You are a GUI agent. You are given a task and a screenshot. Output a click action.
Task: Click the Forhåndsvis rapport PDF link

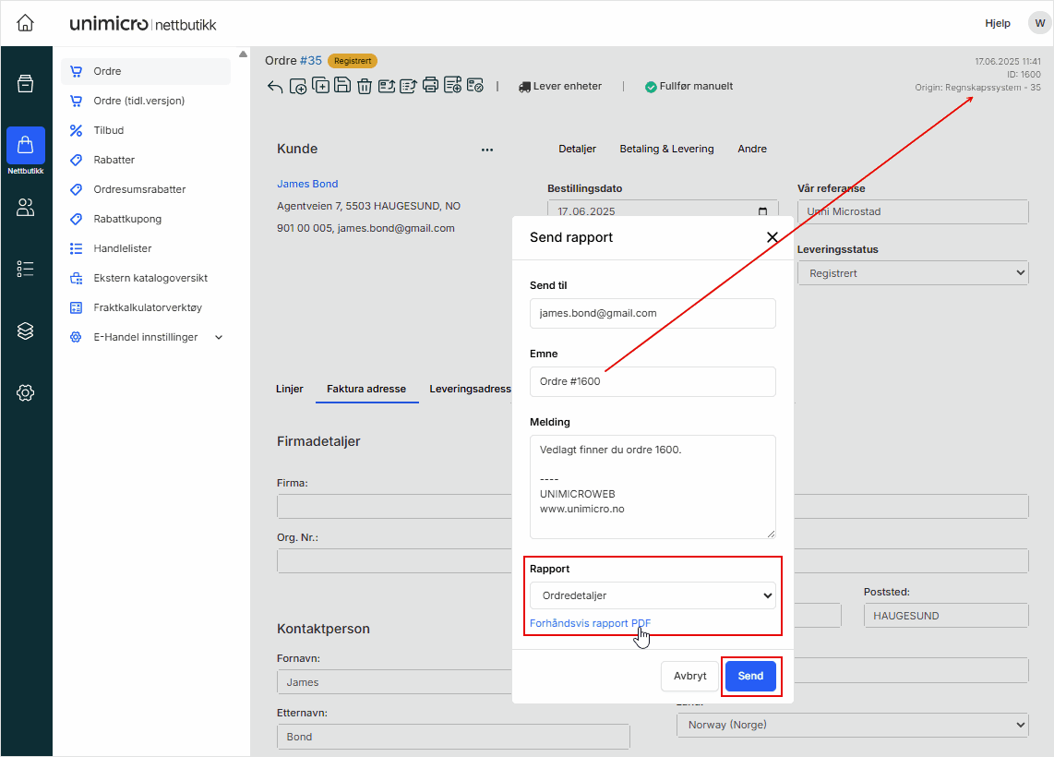590,623
